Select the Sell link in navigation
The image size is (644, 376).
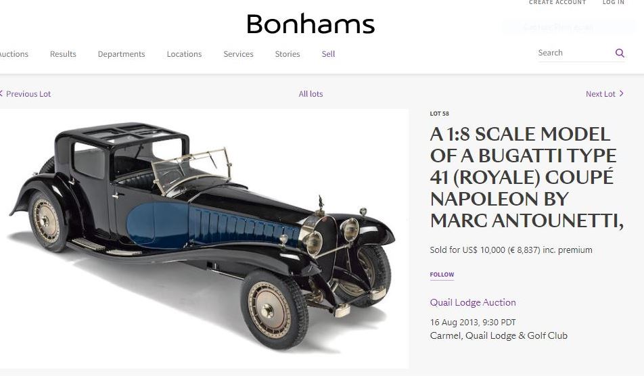tap(328, 54)
